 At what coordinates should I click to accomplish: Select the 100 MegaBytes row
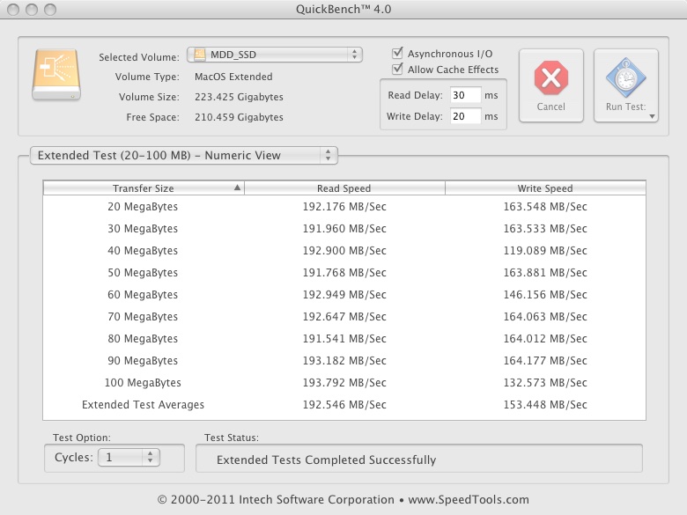click(x=343, y=382)
